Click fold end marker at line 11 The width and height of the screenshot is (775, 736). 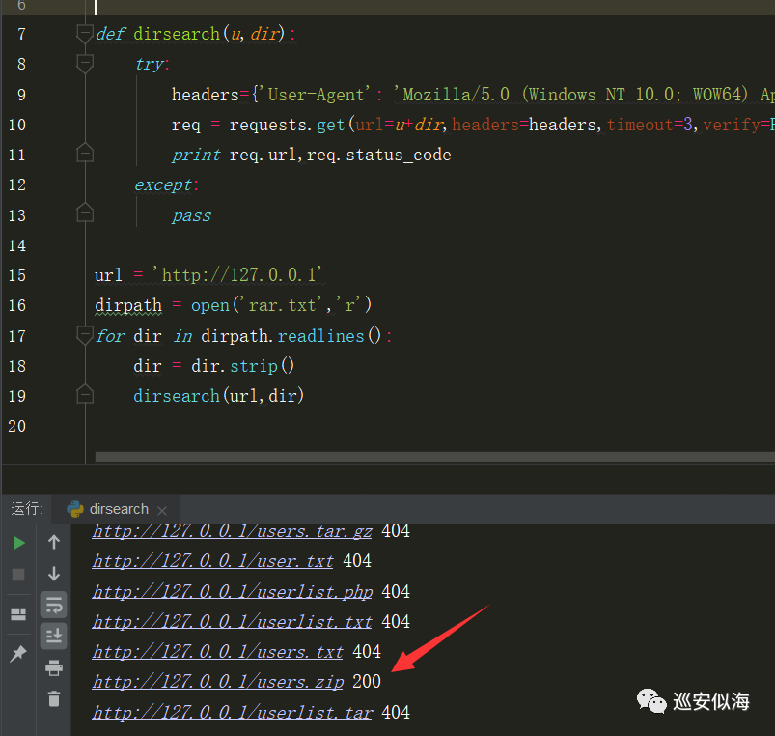pos(85,153)
